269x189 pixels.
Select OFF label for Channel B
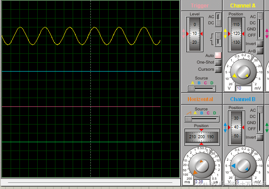point(252,129)
